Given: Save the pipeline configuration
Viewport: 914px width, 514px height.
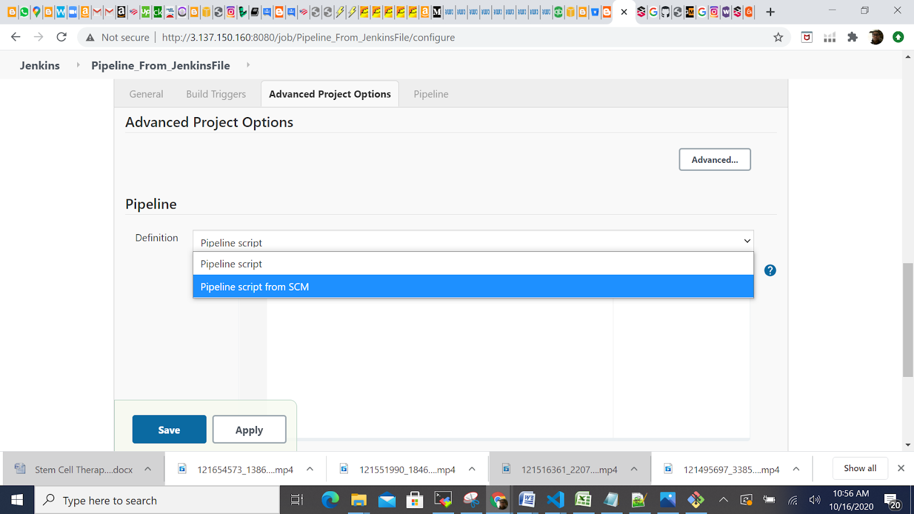Looking at the screenshot, I should point(169,429).
